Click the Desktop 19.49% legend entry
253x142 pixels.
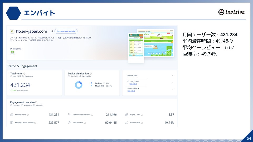102,83
